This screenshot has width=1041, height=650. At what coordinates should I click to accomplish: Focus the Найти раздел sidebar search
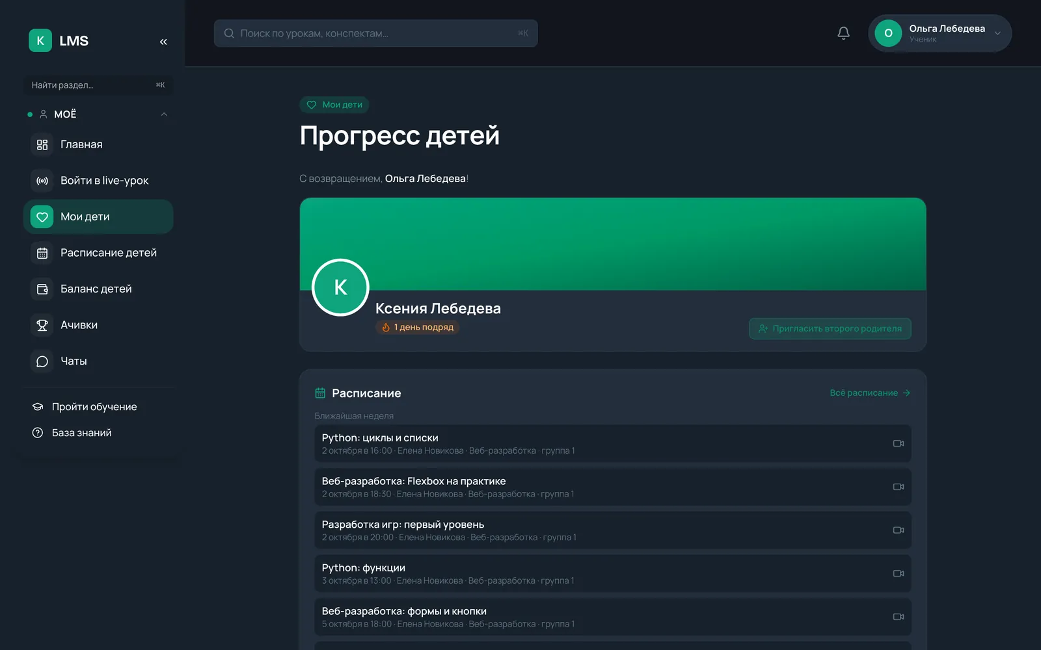coord(98,85)
